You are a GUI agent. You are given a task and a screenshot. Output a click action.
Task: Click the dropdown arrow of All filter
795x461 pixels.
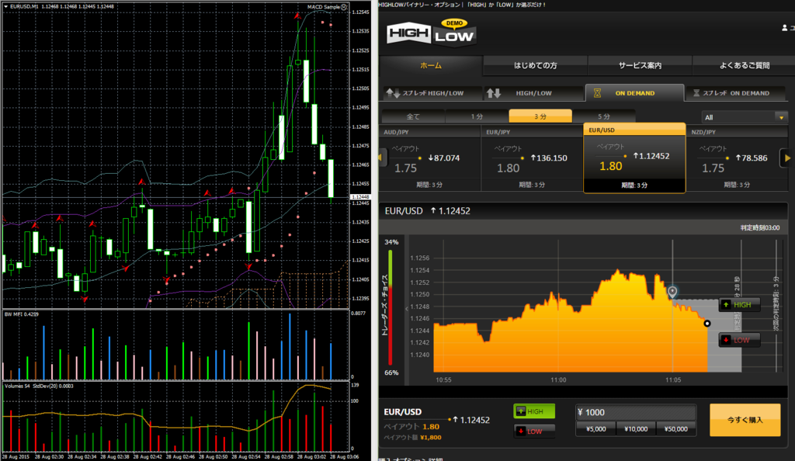coord(781,117)
